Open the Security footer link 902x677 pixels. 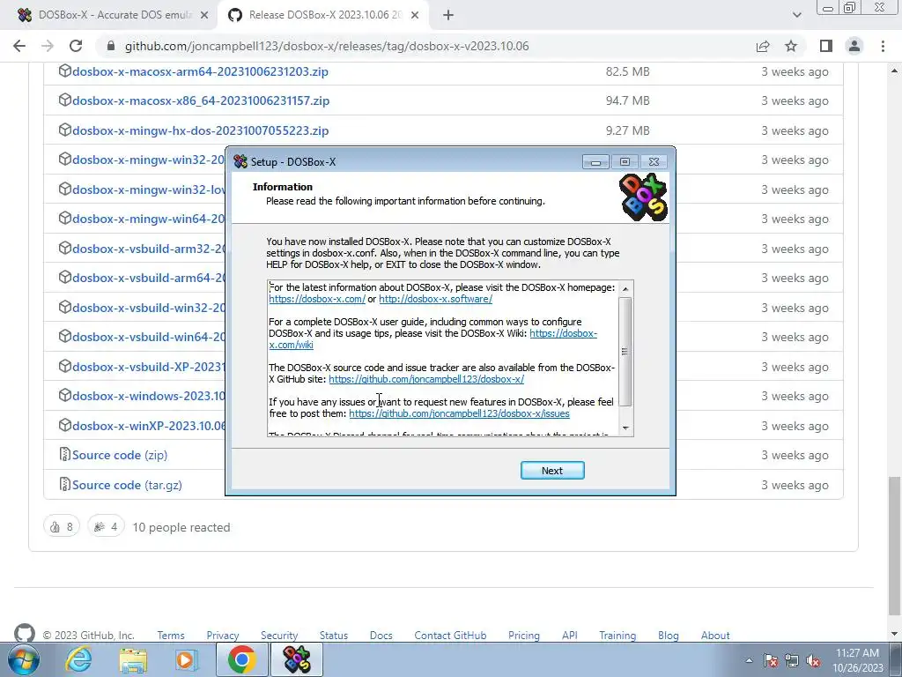[x=279, y=636]
